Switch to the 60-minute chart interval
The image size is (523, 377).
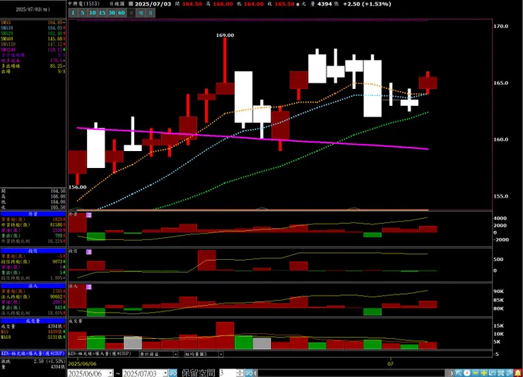122,13
